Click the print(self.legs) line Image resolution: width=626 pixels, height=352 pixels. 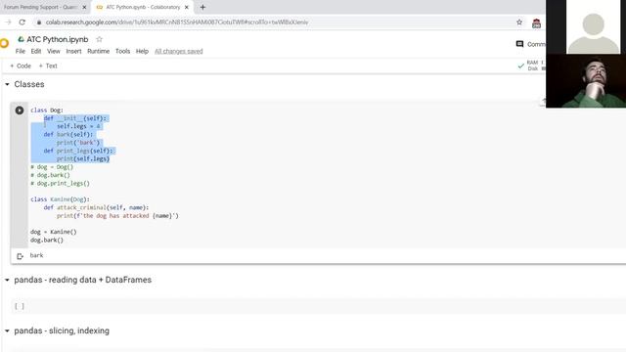82,158
